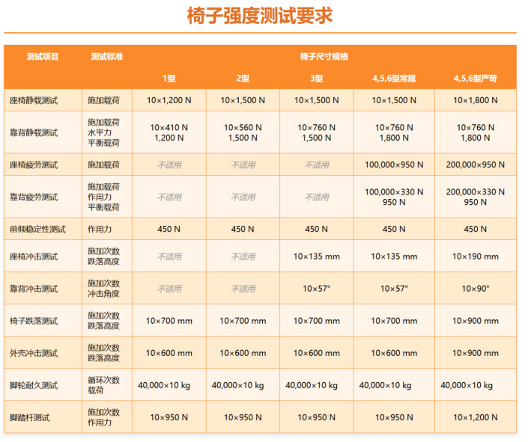
Task: Click the 靠背冲击测试 row label
Action: pos(34,289)
